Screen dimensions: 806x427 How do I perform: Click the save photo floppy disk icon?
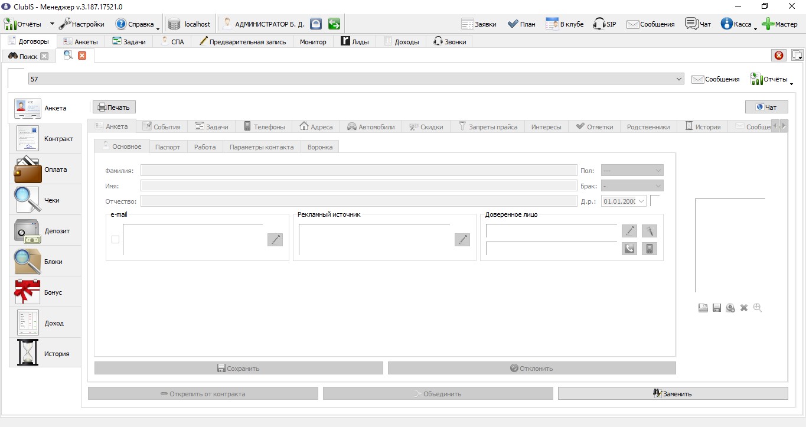coord(717,308)
